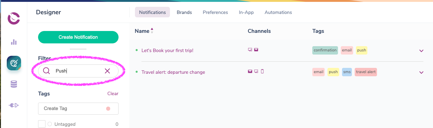This screenshot has width=433, height=128.
Task: Open the analytics bar chart sidebar icon
Action: click(x=14, y=42)
